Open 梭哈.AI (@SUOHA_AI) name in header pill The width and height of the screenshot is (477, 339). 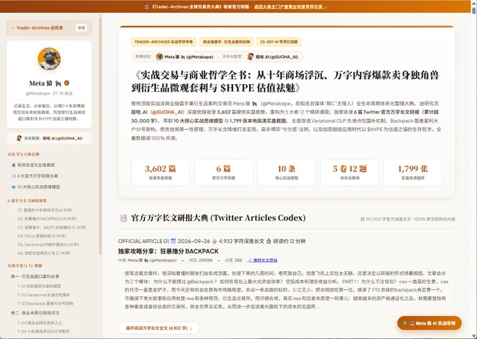277,57
